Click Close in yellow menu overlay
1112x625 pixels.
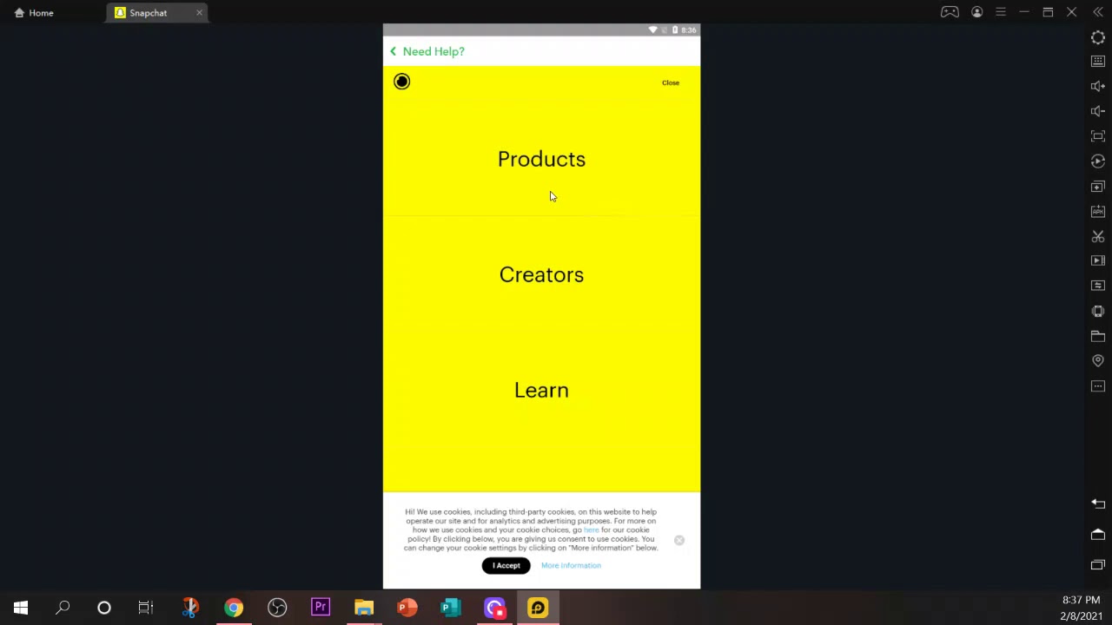671,82
